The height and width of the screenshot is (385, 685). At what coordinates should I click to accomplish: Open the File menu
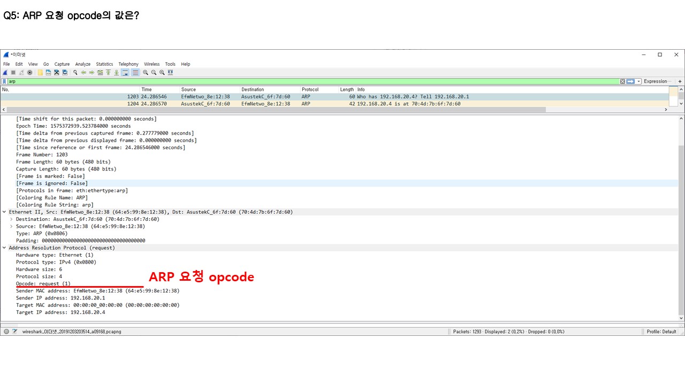[x=6, y=64]
